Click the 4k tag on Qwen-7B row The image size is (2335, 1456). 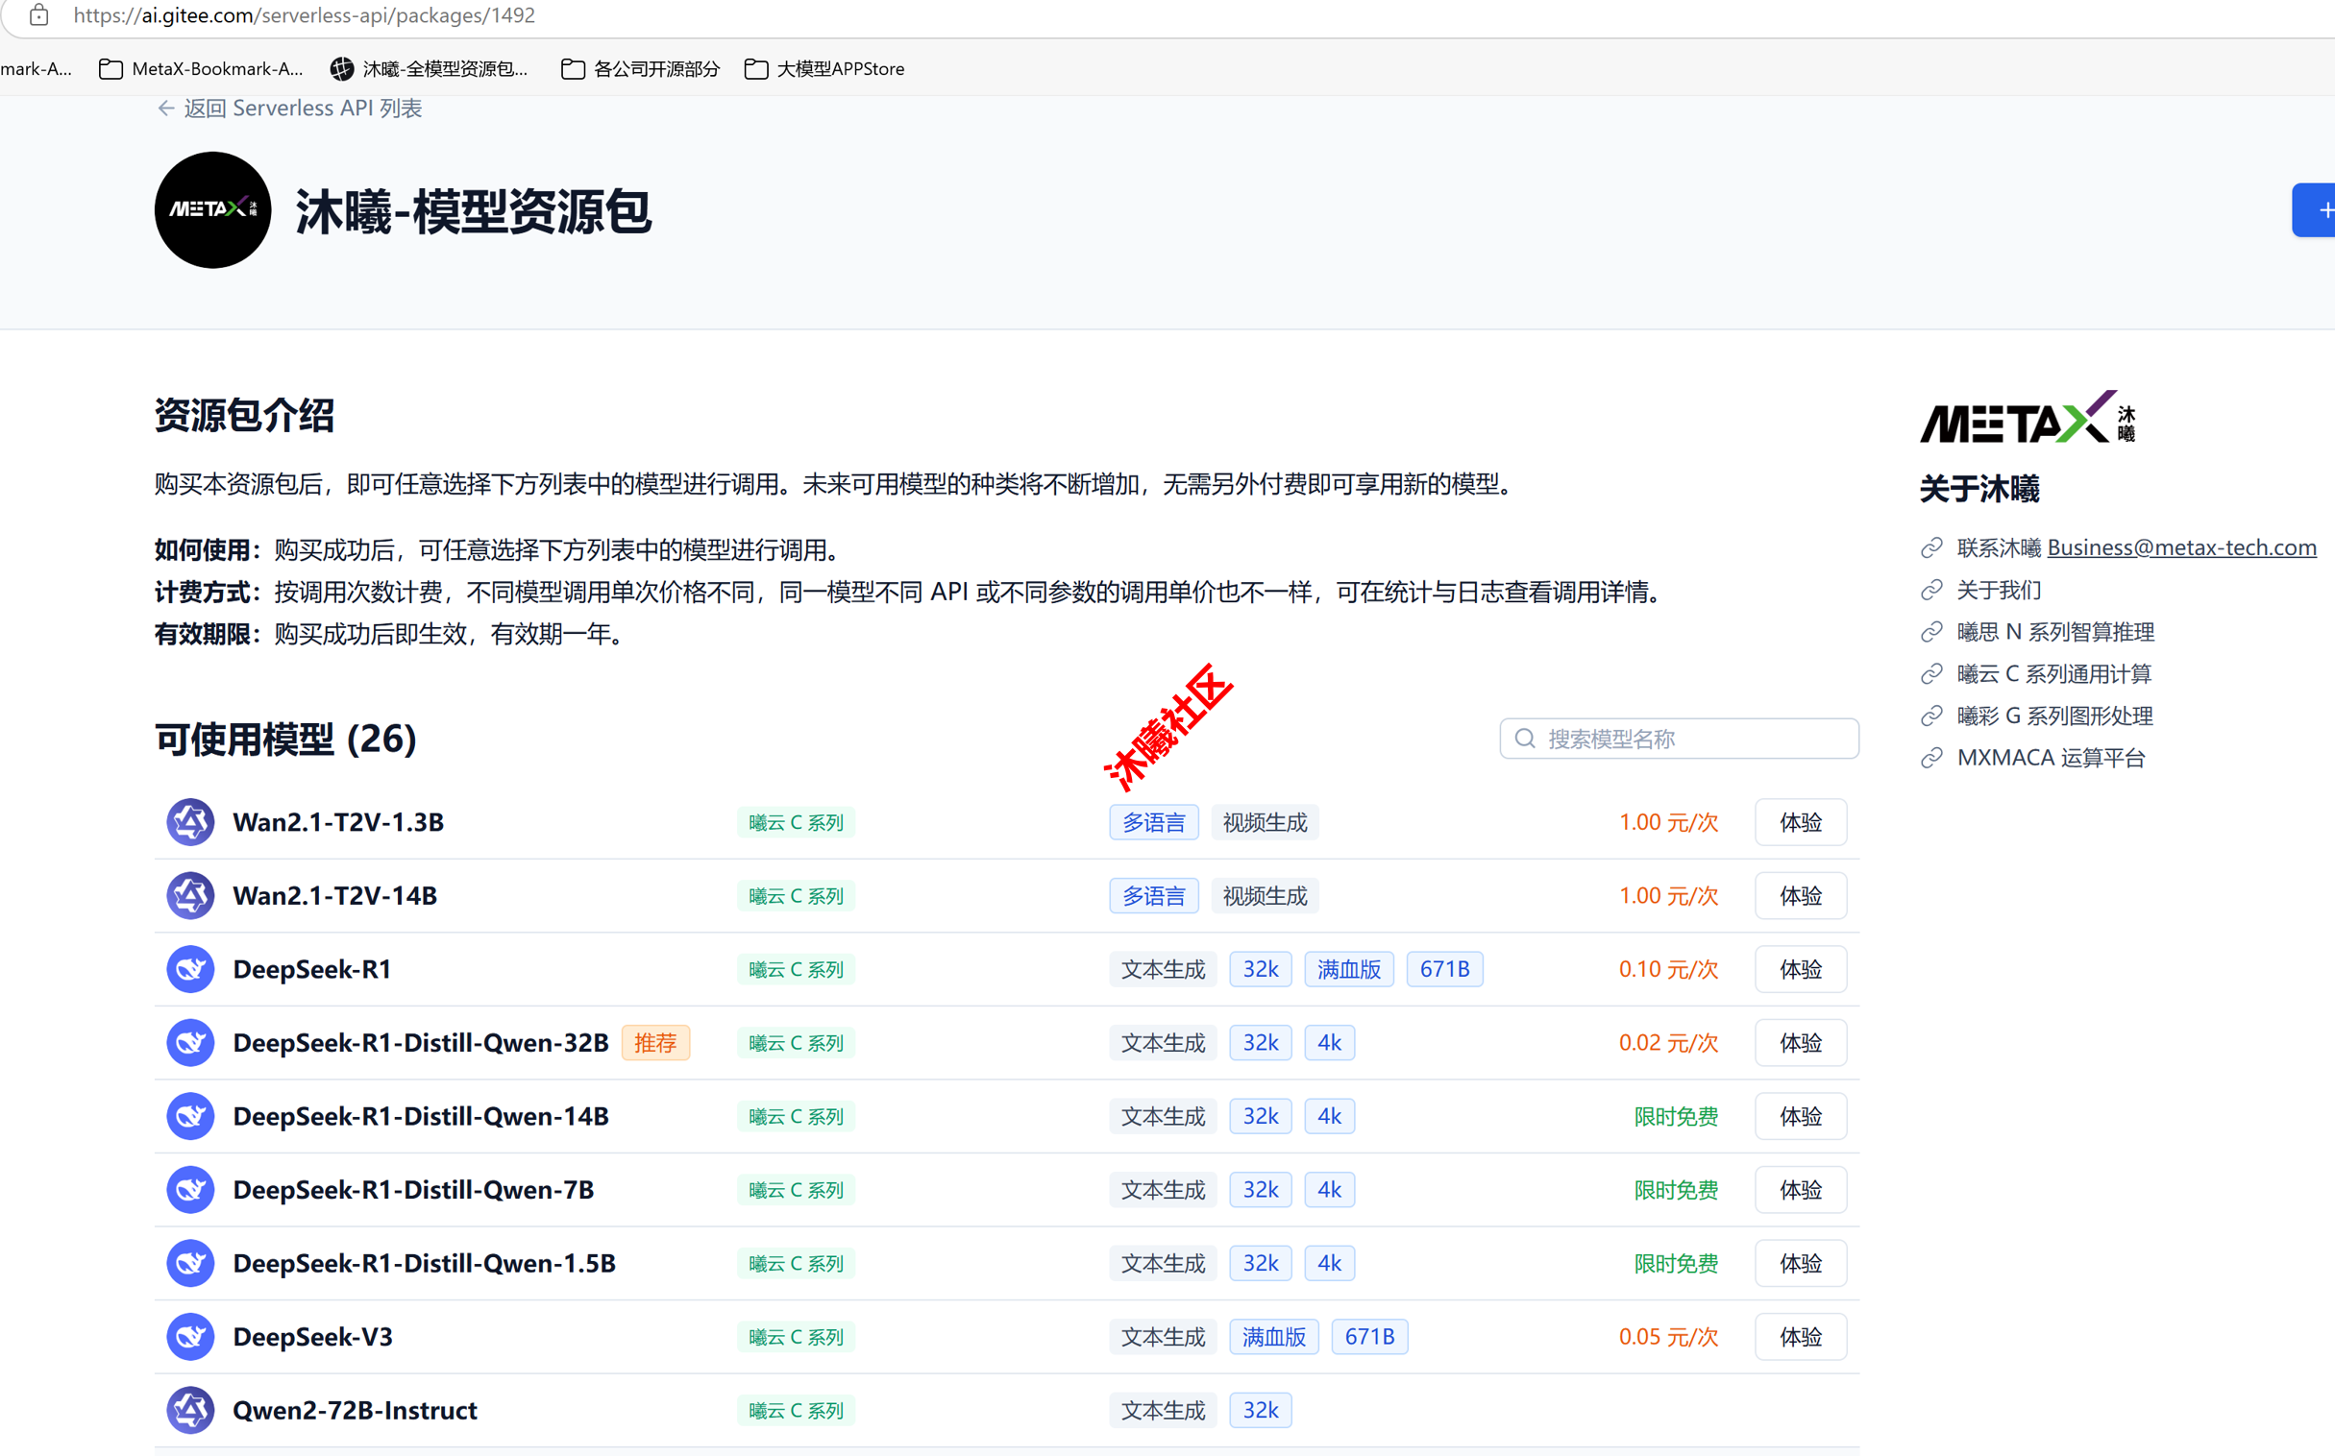(x=1329, y=1190)
